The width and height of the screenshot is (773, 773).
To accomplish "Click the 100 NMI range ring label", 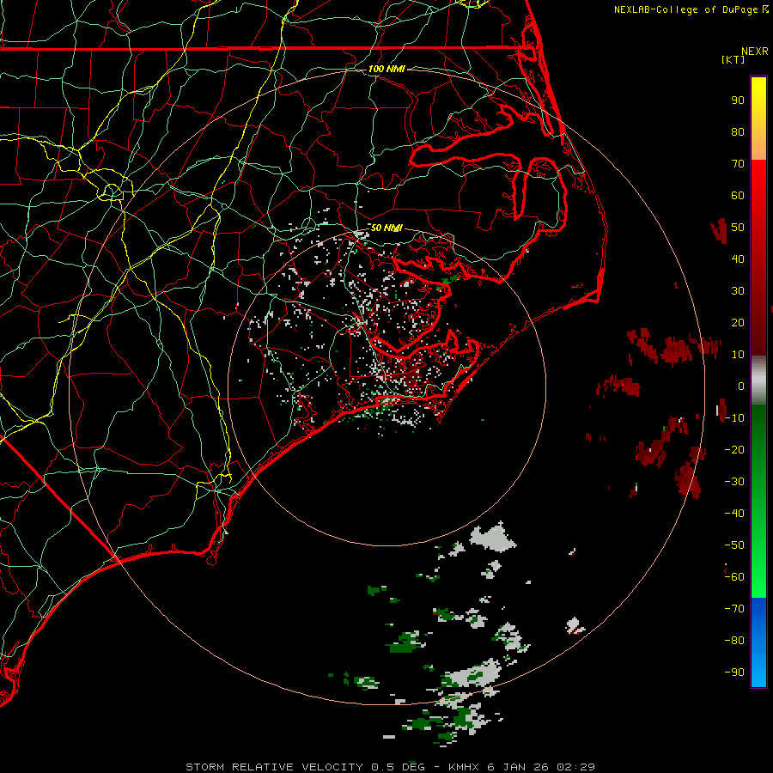I will (386, 69).
